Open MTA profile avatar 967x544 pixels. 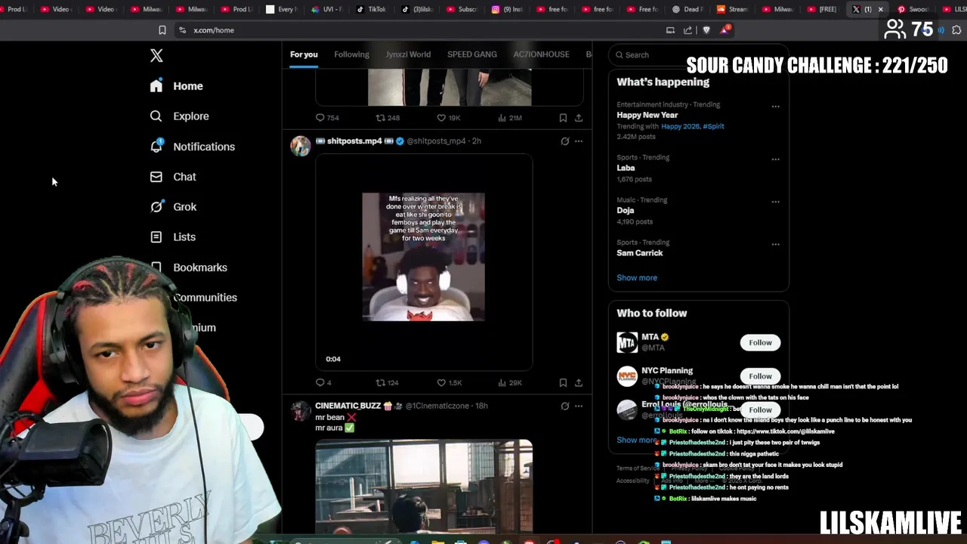point(627,342)
